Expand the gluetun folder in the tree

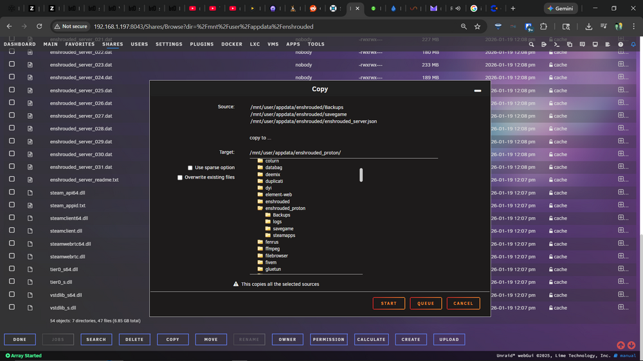[x=269, y=269]
